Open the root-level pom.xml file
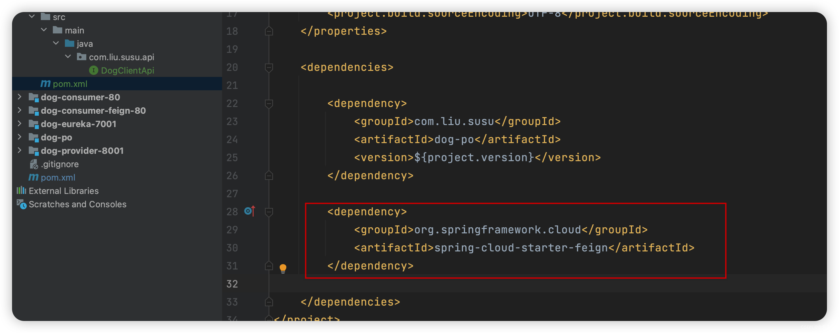Viewport: 839px width, 333px height. [58, 178]
